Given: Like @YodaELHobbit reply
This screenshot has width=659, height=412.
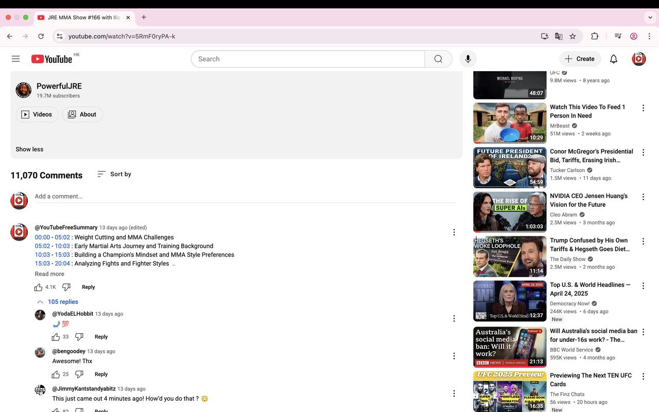Looking at the screenshot, I should point(56,337).
